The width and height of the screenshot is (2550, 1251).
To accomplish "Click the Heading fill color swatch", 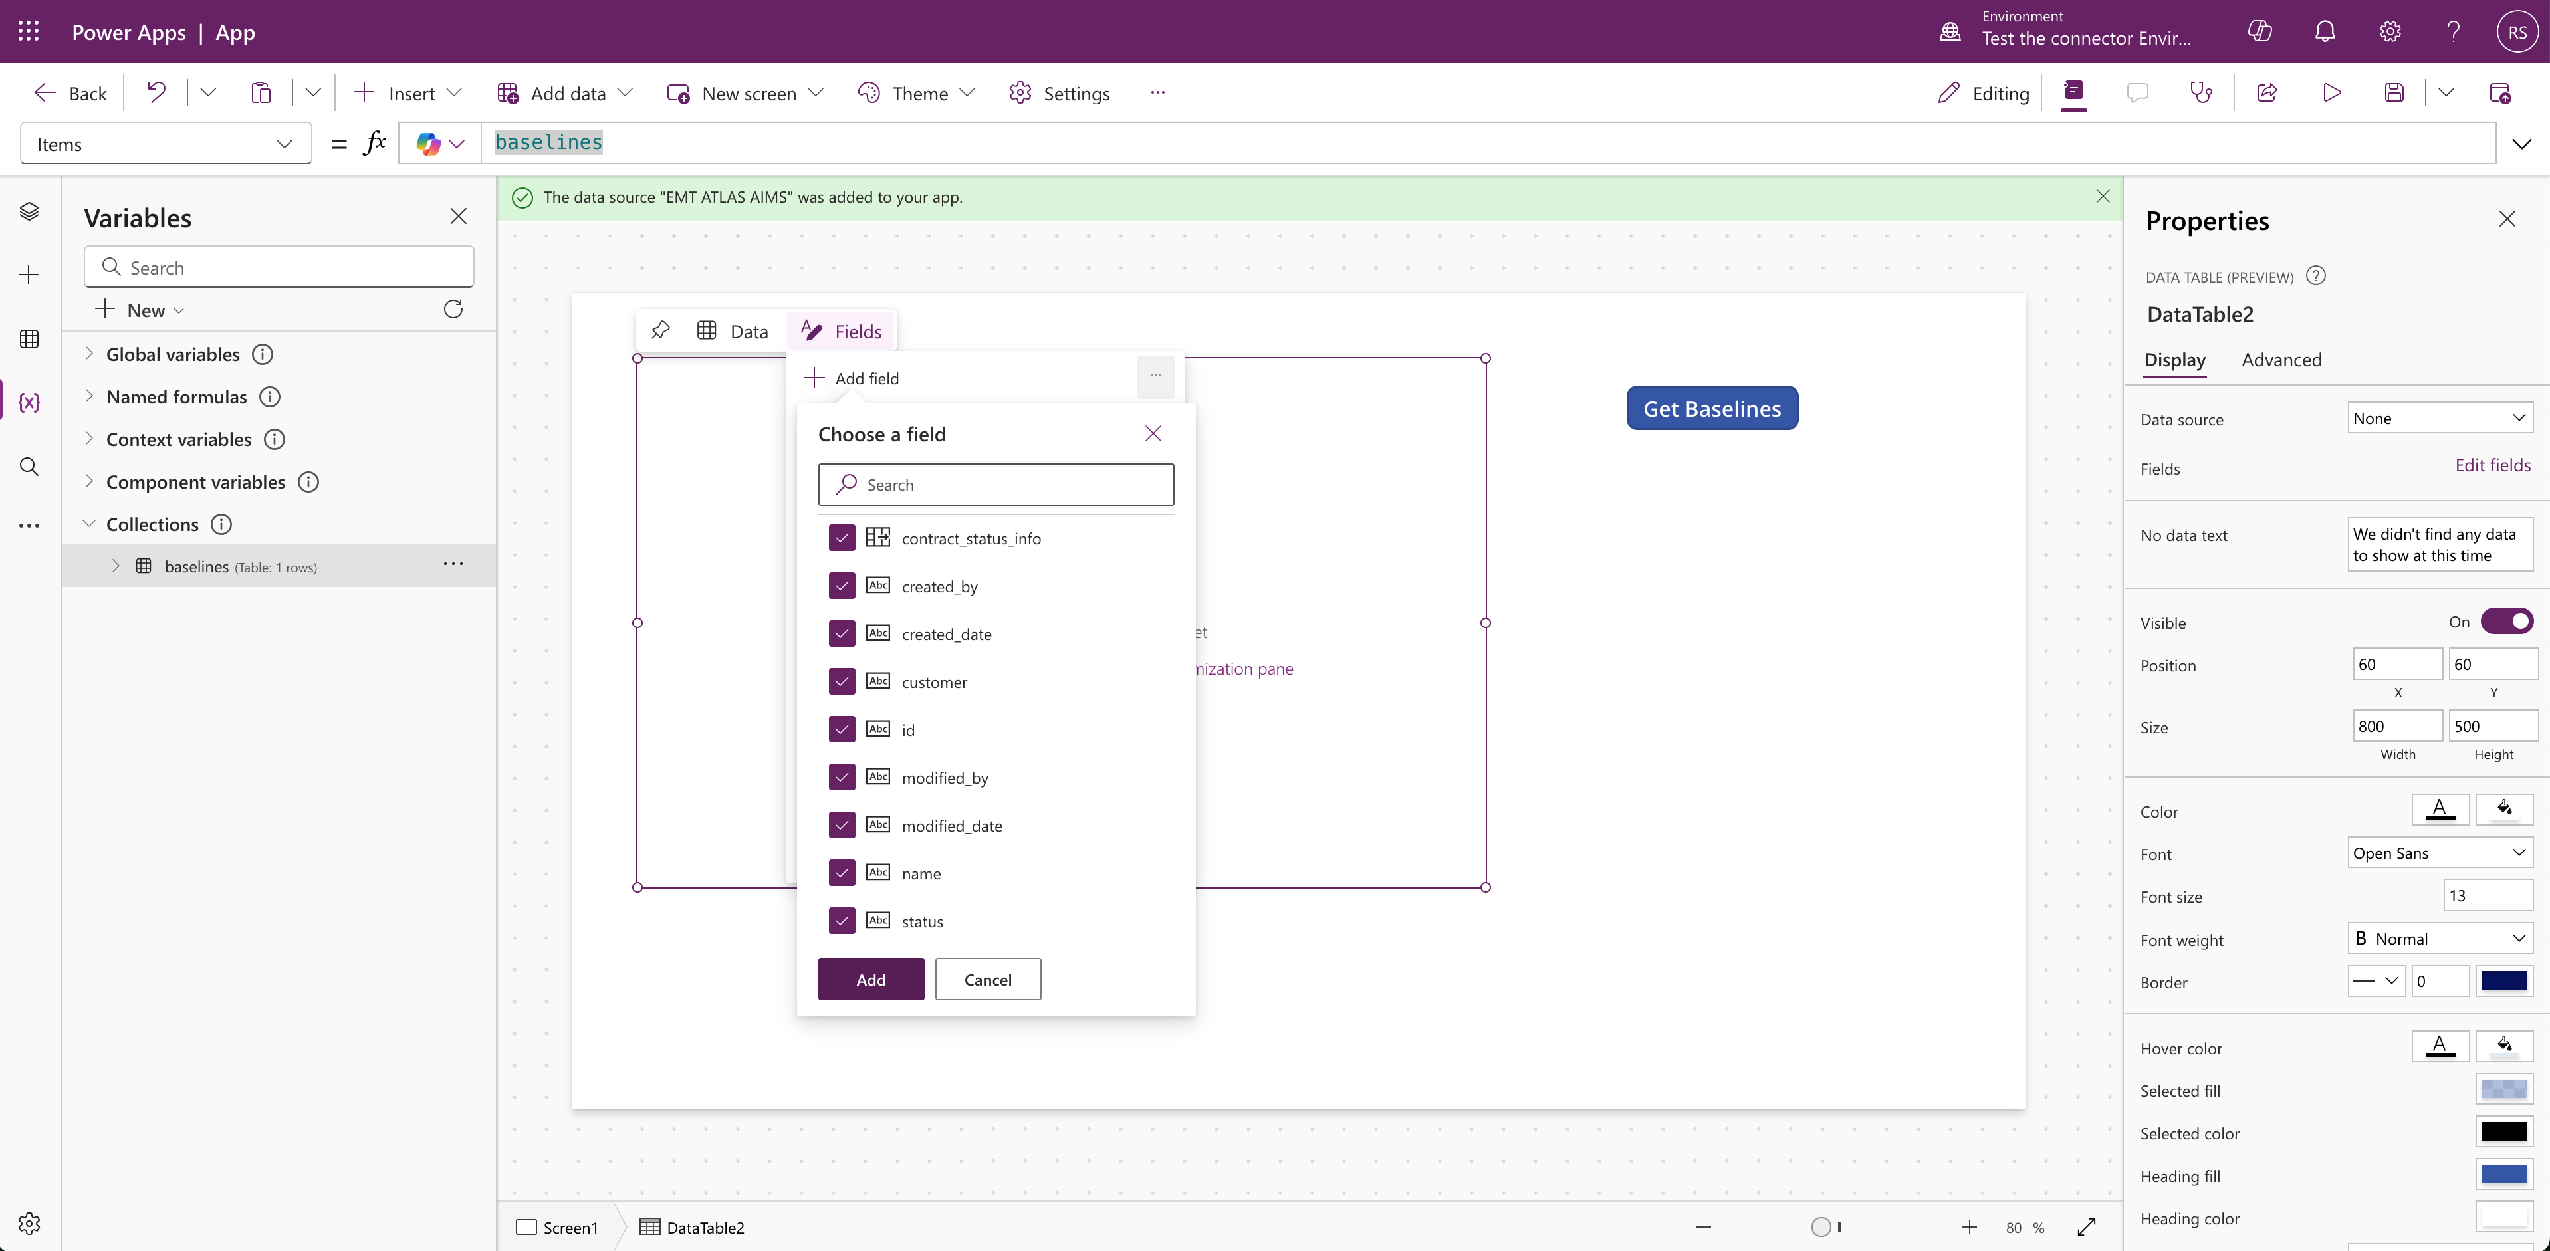I will click(x=2503, y=1175).
